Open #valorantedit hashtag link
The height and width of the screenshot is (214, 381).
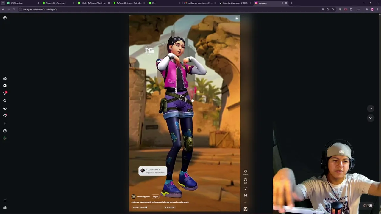[x=146, y=202]
